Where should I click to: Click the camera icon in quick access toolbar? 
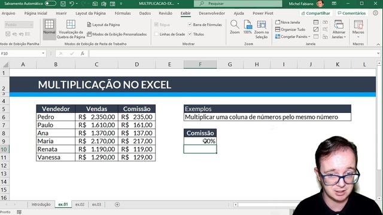pyautogui.click(x=95, y=4)
